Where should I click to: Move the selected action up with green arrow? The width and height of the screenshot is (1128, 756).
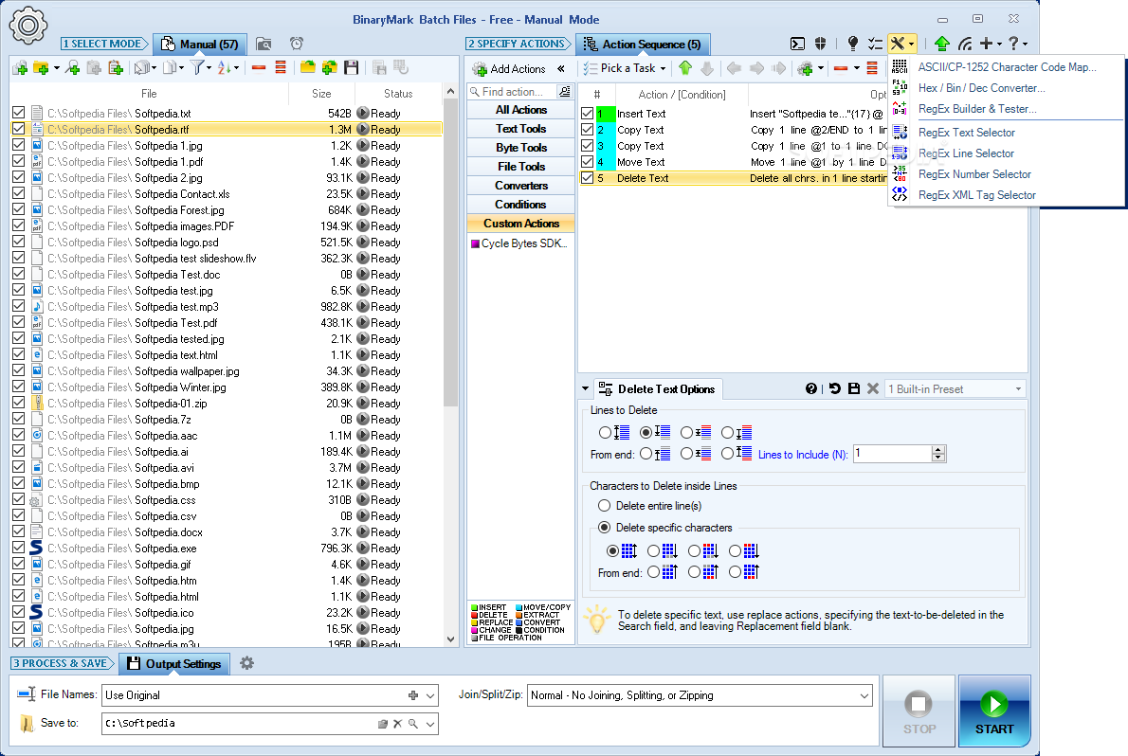(685, 68)
